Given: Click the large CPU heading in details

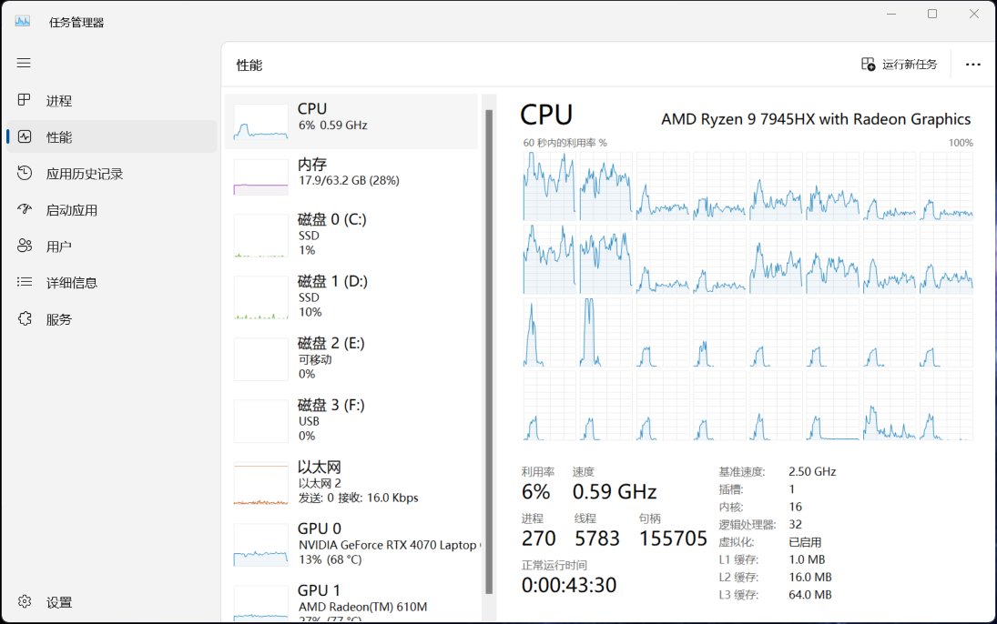Looking at the screenshot, I should point(546,115).
